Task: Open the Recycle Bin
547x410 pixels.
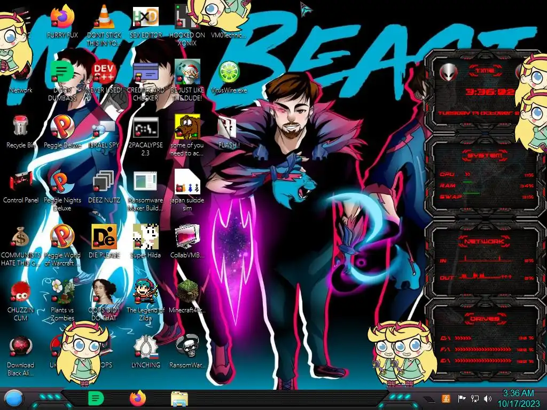Action: tap(20, 127)
